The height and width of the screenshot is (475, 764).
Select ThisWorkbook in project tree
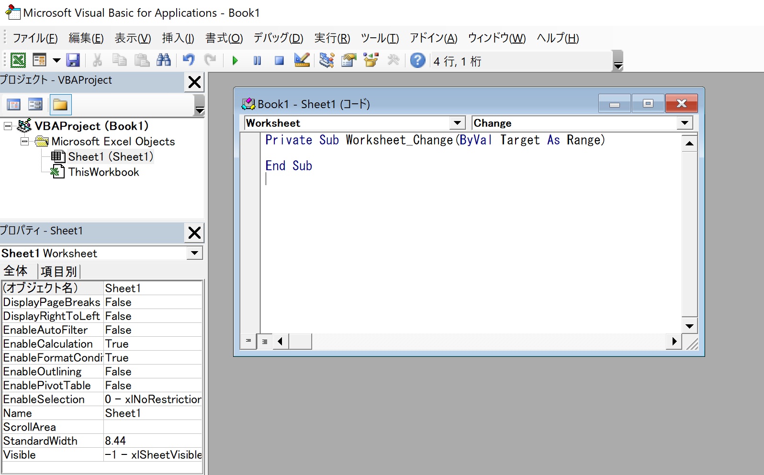click(x=103, y=172)
